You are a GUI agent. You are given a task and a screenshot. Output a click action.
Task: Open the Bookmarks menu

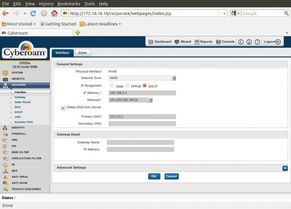[69, 4]
